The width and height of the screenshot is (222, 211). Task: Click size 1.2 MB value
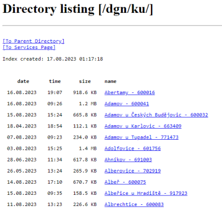coord(88,104)
